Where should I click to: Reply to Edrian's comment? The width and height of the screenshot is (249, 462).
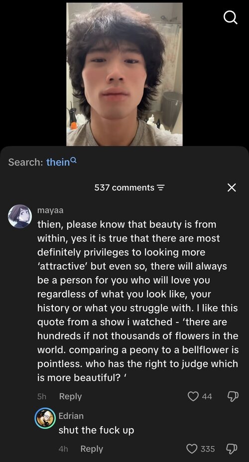(92, 449)
